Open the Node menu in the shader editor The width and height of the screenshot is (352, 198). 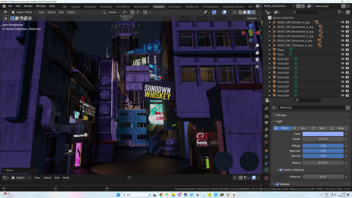66,178
